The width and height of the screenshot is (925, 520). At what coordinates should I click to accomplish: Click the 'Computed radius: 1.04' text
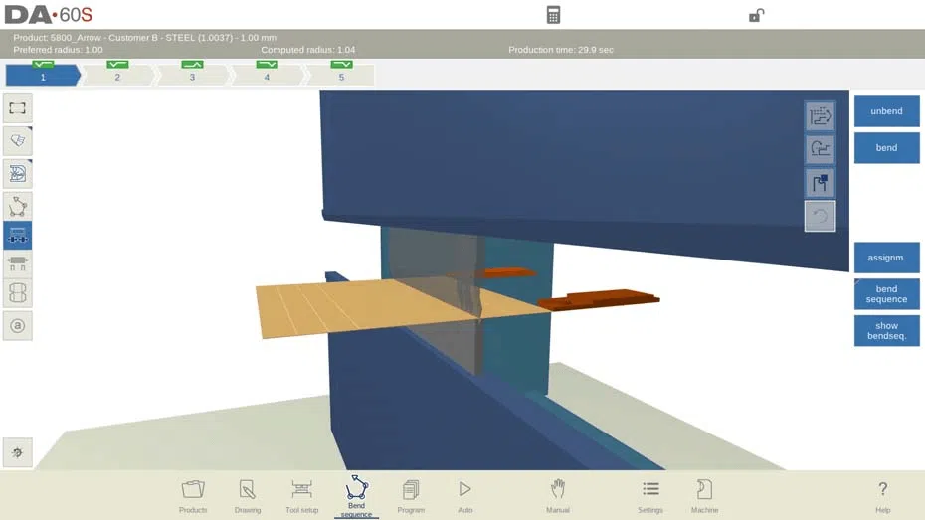click(x=308, y=50)
